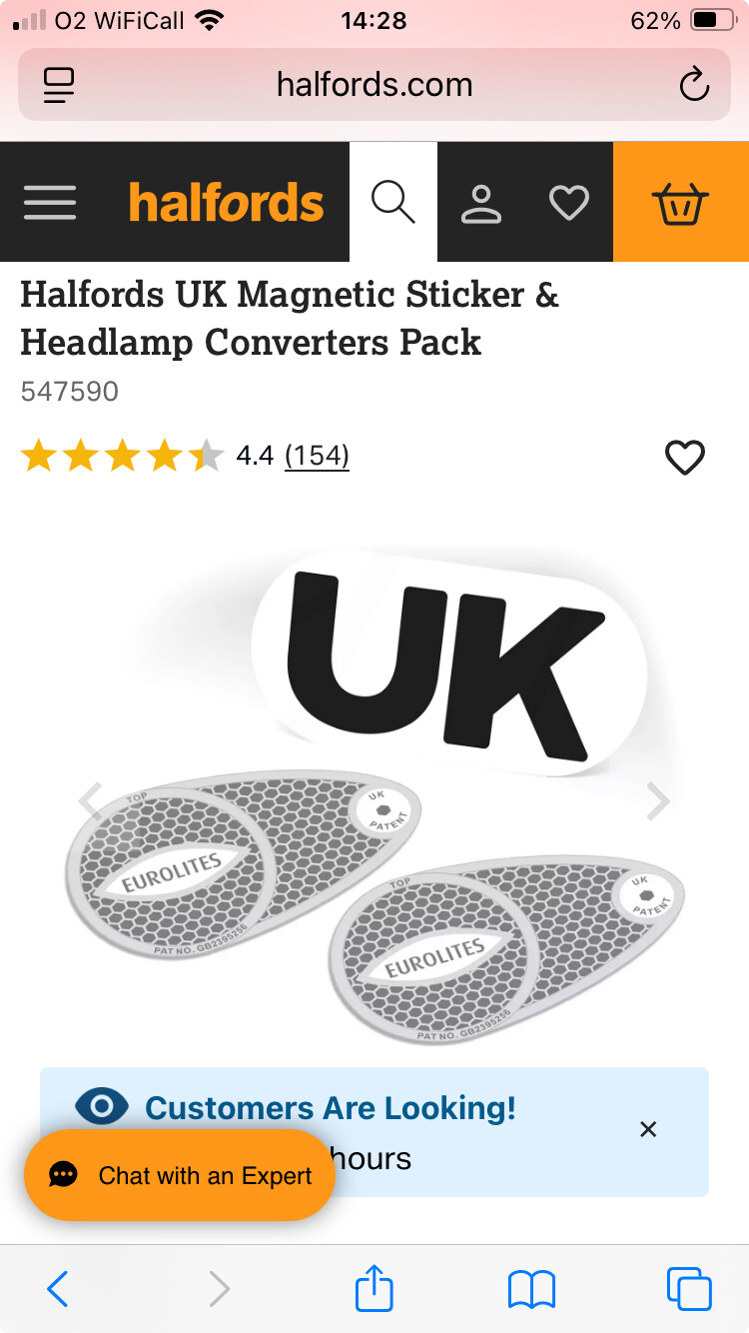The width and height of the screenshot is (749, 1333).
Task: Show previous product image arrow
Action: click(x=91, y=800)
